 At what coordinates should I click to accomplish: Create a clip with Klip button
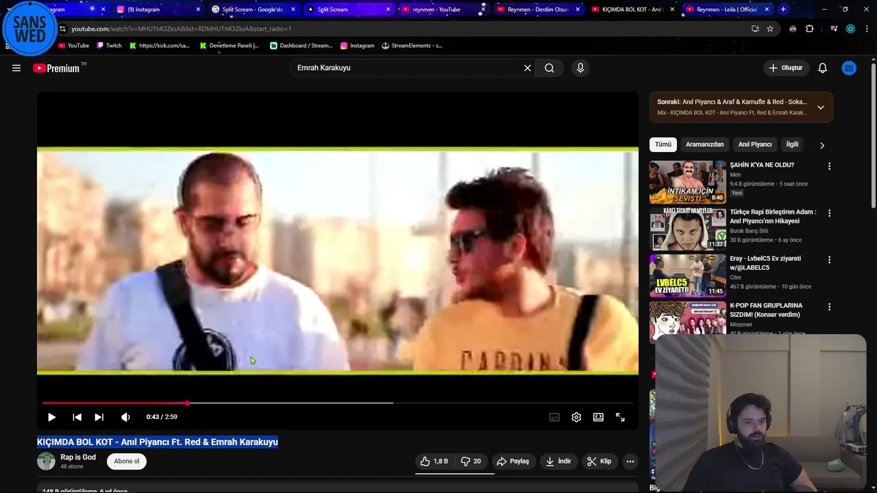click(599, 462)
